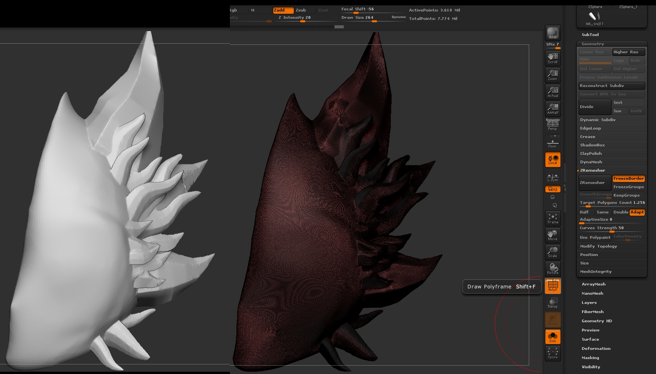This screenshot has width=656, height=374.
Task: Select the leb_wuj11 tool thumbnail
Action: [594, 18]
